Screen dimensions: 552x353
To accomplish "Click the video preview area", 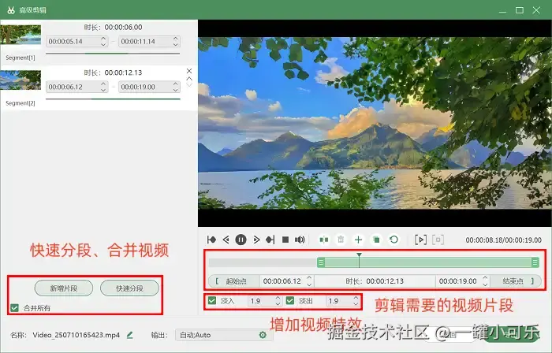I will coord(375,123).
